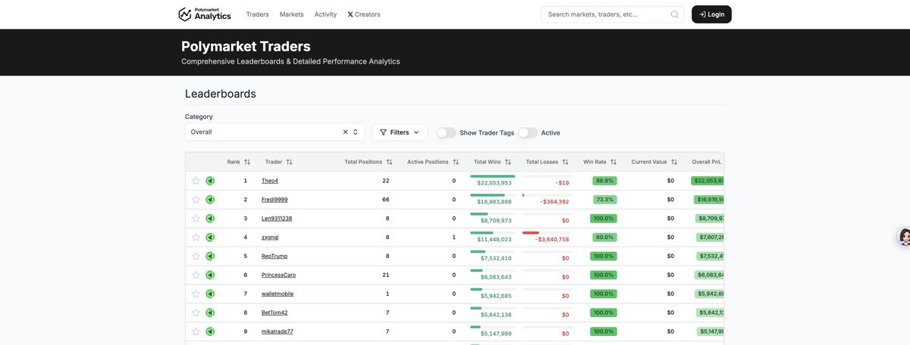Screen dimensions: 910x345
Task: Open the chat avatar widget
Action: 904,237
